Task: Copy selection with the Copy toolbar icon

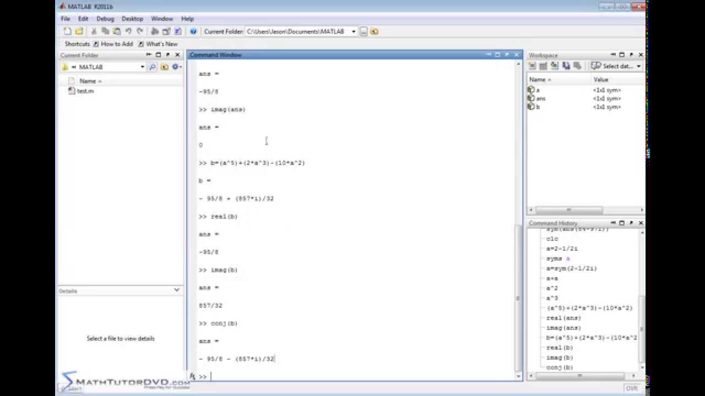Action: 105,31
